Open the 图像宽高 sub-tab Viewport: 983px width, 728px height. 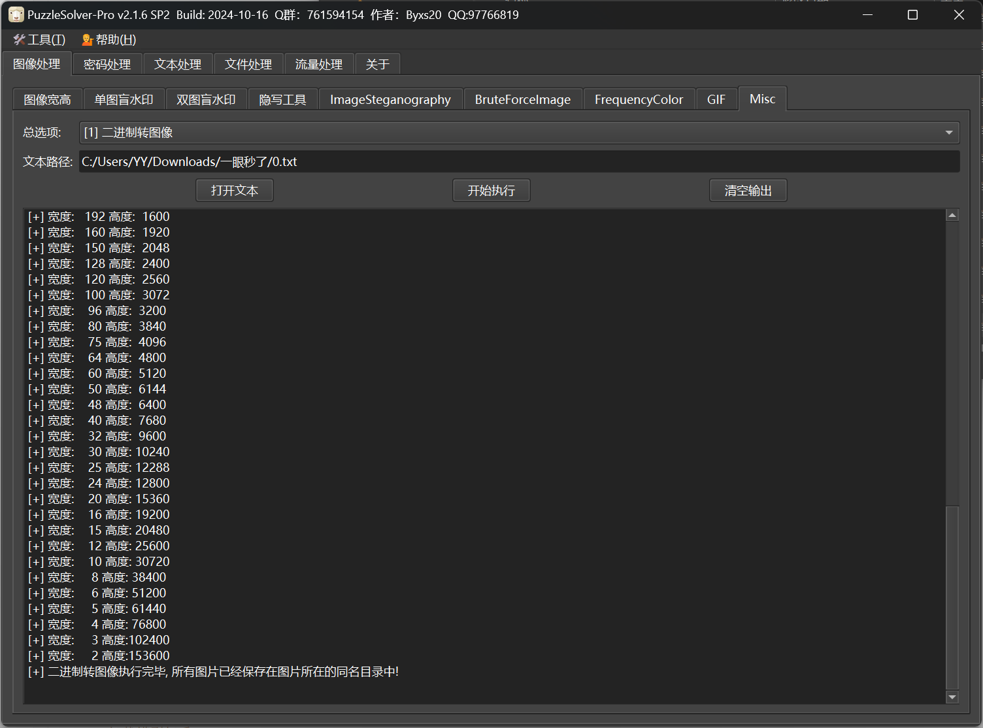[47, 99]
